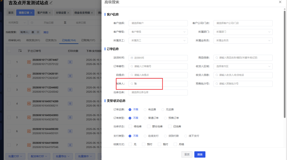Screen dimensions: 287x160
Task: Click the search icon in the 收货人信息 field
Action: 217,75
